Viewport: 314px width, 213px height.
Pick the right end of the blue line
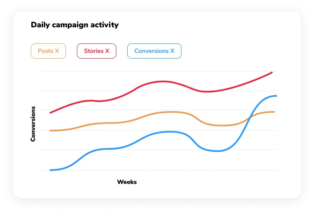pos(276,96)
